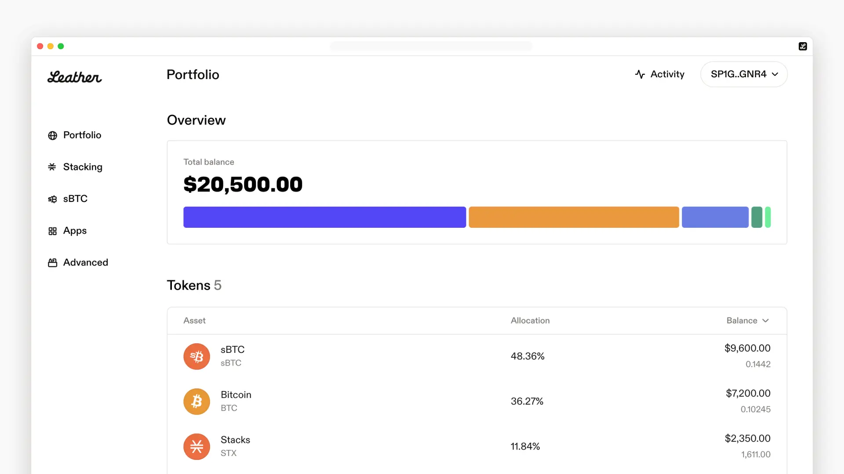Open the SP1G..GNR4 account dropdown
This screenshot has height=474, width=844.
click(744, 74)
